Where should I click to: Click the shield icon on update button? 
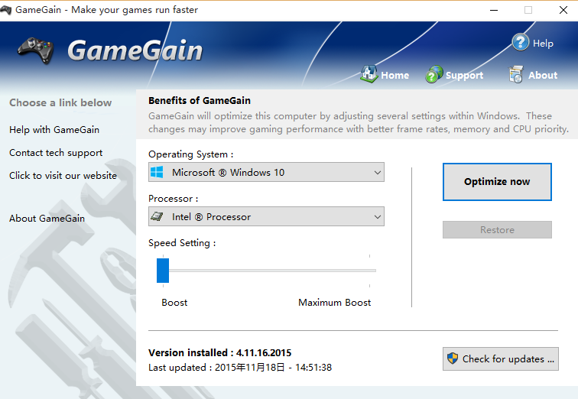453,358
